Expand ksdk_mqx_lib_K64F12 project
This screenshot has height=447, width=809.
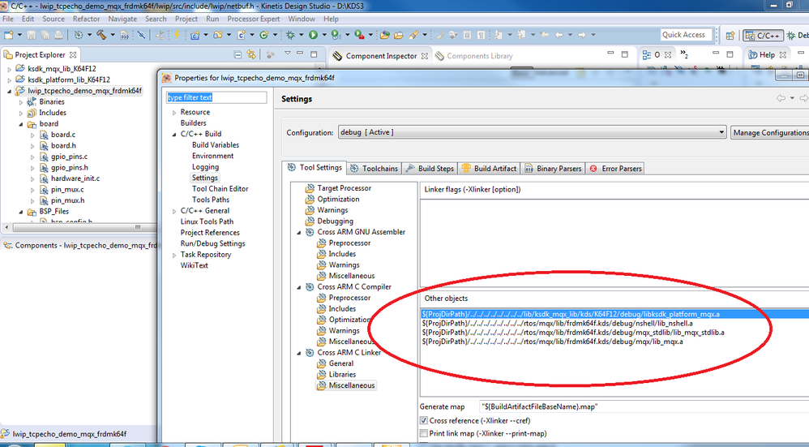pos(9,69)
